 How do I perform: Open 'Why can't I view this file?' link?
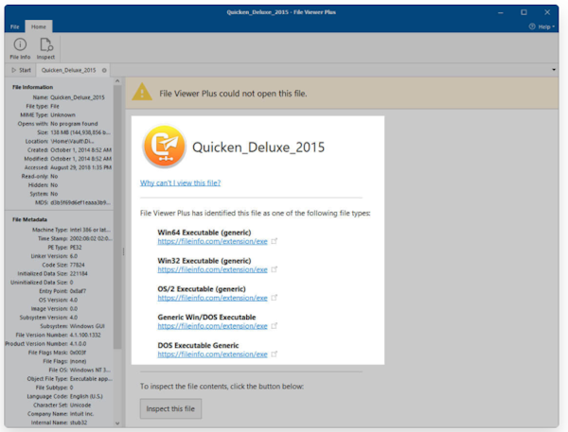pos(181,183)
